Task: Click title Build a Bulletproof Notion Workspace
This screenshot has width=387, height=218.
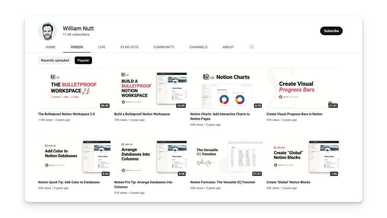Action: [x=142, y=114]
